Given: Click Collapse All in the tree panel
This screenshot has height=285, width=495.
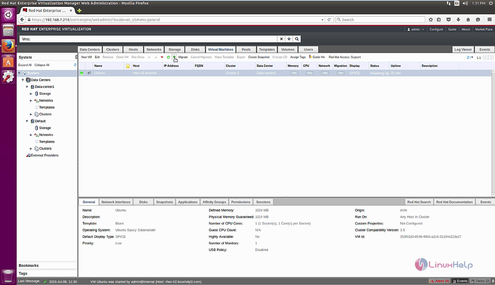Looking at the screenshot, I should point(42,65).
